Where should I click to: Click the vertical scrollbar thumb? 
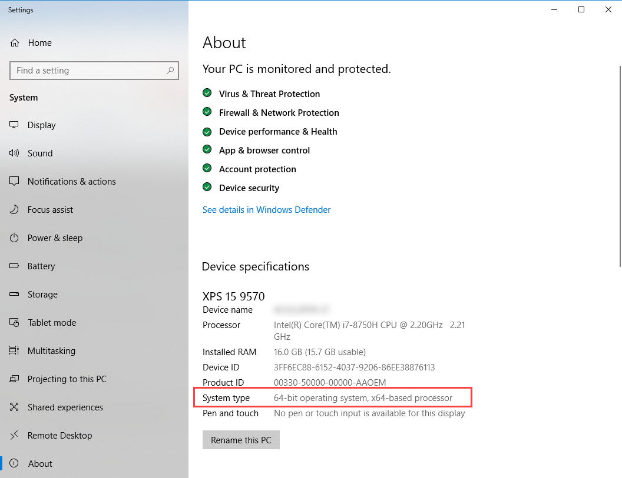tap(620, 166)
